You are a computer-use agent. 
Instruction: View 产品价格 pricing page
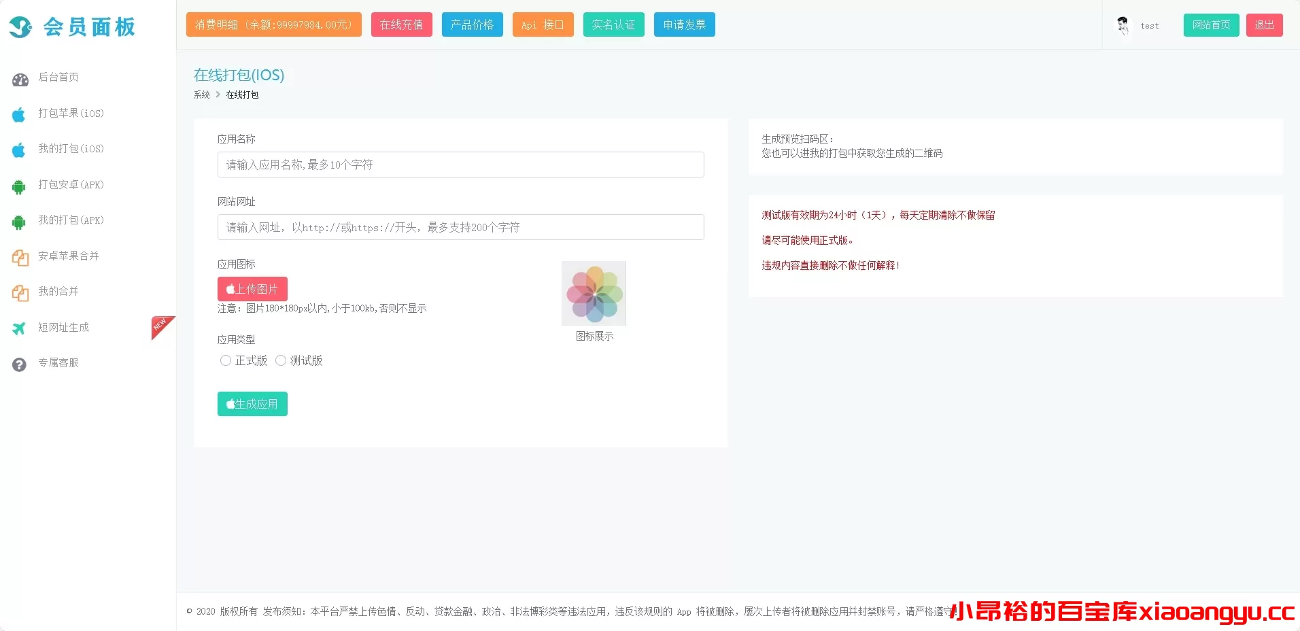[x=472, y=24]
